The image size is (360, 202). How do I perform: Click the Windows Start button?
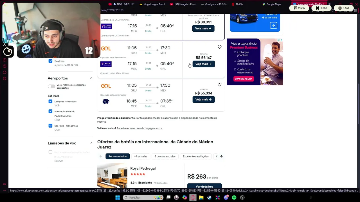[118, 198]
